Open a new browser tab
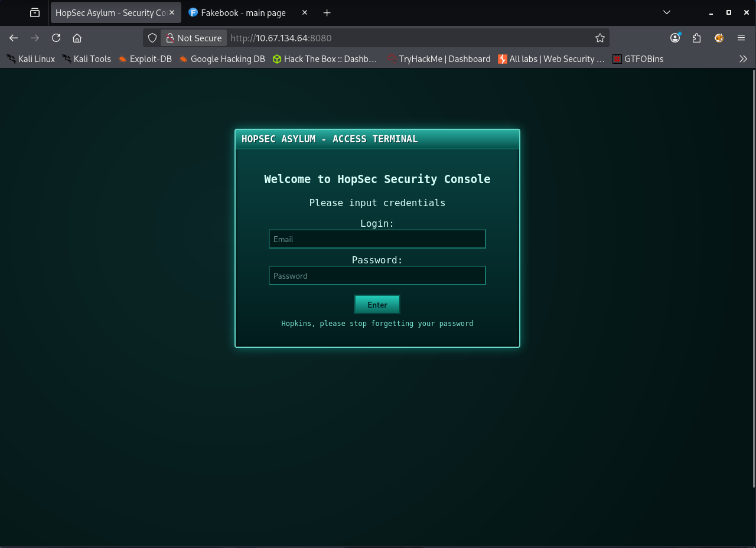The image size is (756, 548). [x=327, y=12]
